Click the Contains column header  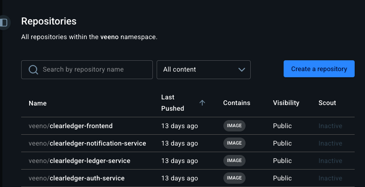coord(237,103)
